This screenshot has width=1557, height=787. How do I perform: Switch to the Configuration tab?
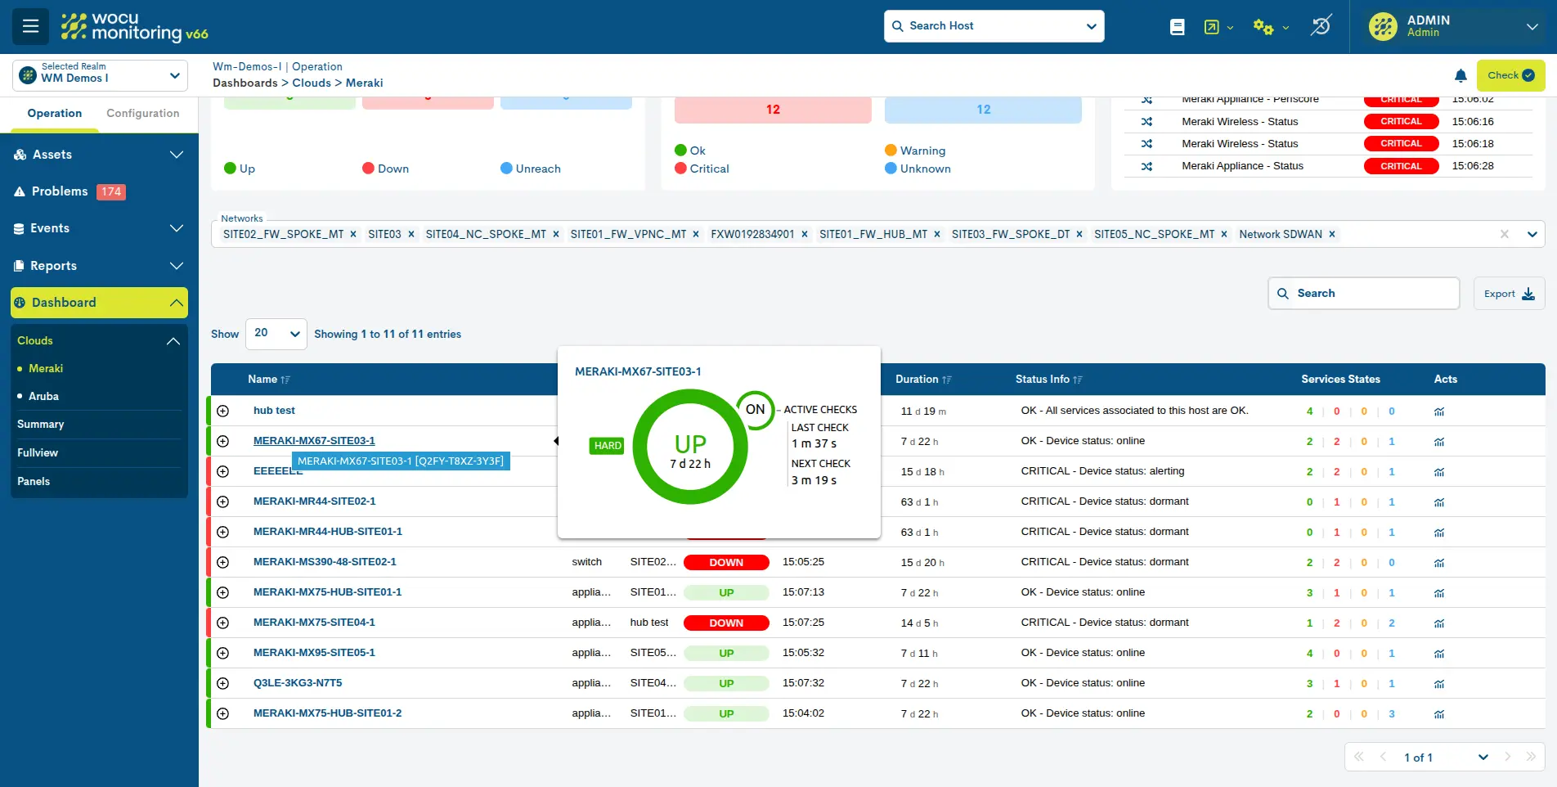pyautogui.click(x=142, y=114)
